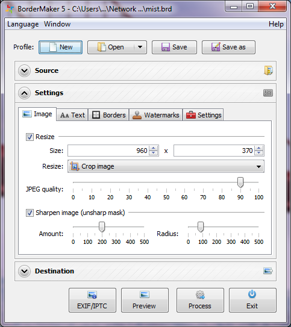
Task: Click the Exit button
Action: 252,301
